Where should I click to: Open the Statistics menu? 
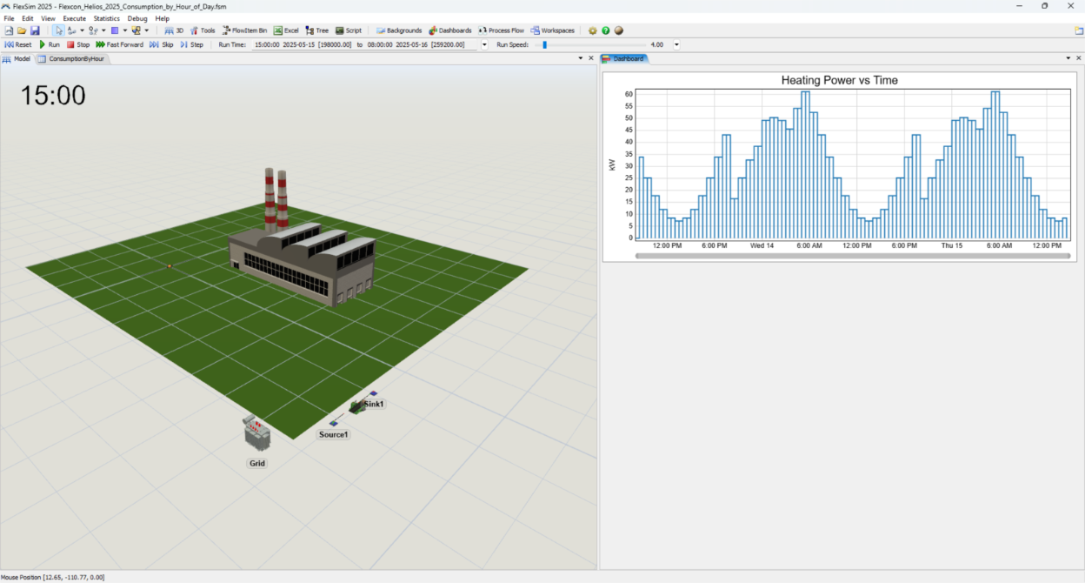coord(106,17)
